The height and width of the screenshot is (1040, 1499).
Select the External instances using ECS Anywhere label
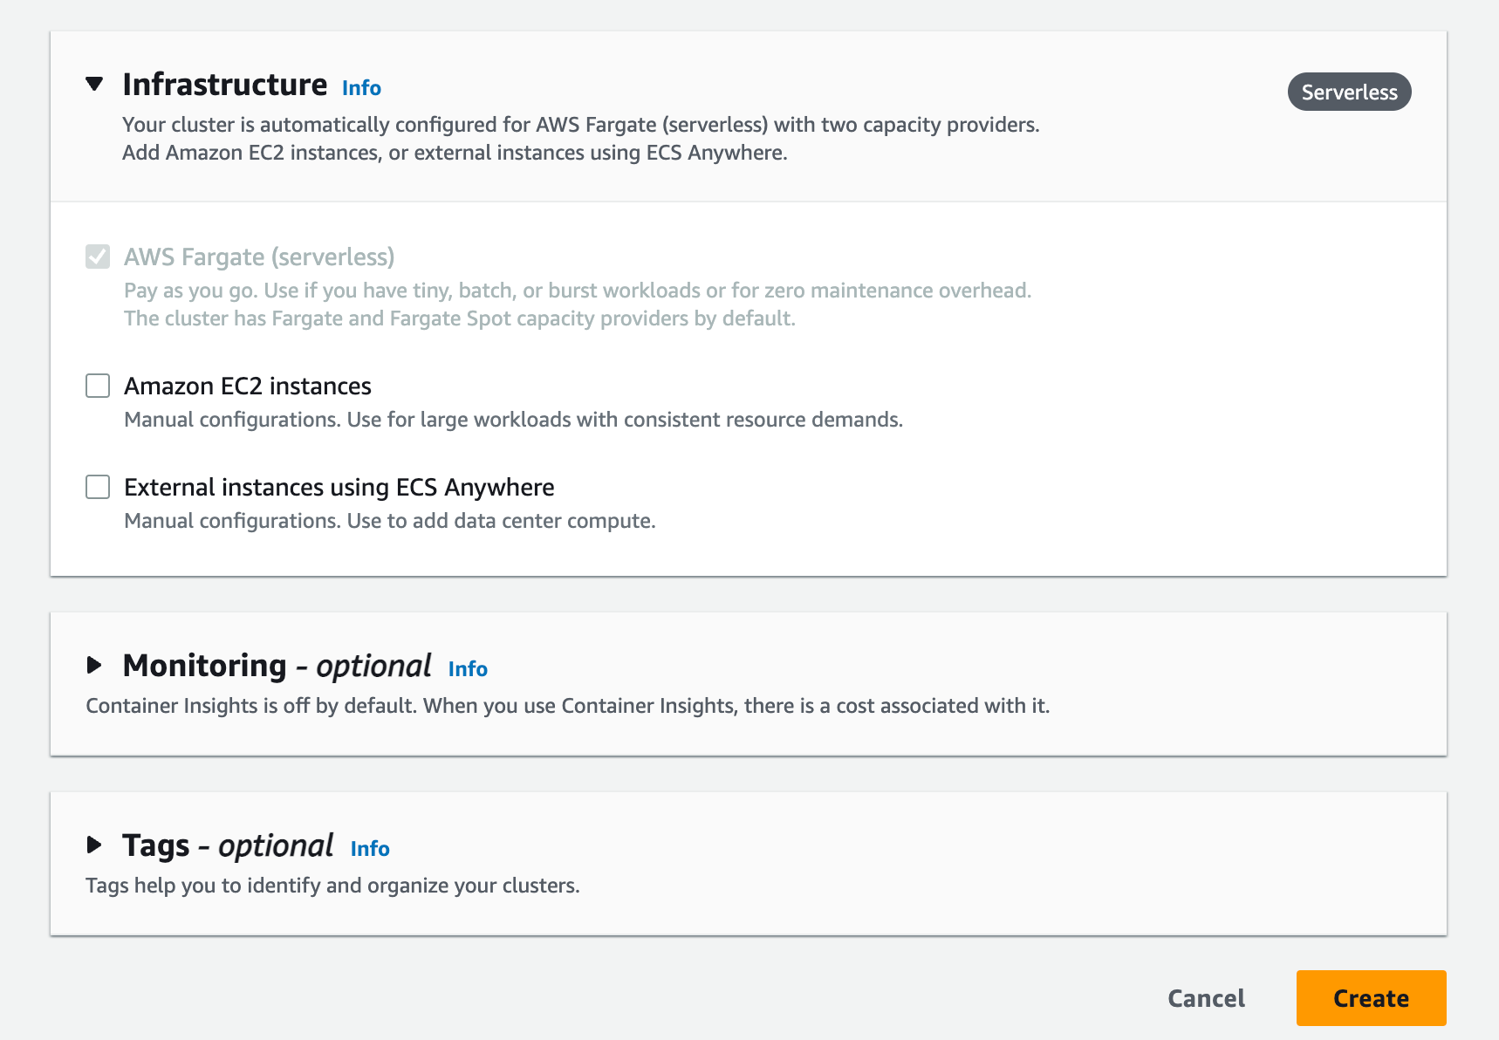point(339,487)
